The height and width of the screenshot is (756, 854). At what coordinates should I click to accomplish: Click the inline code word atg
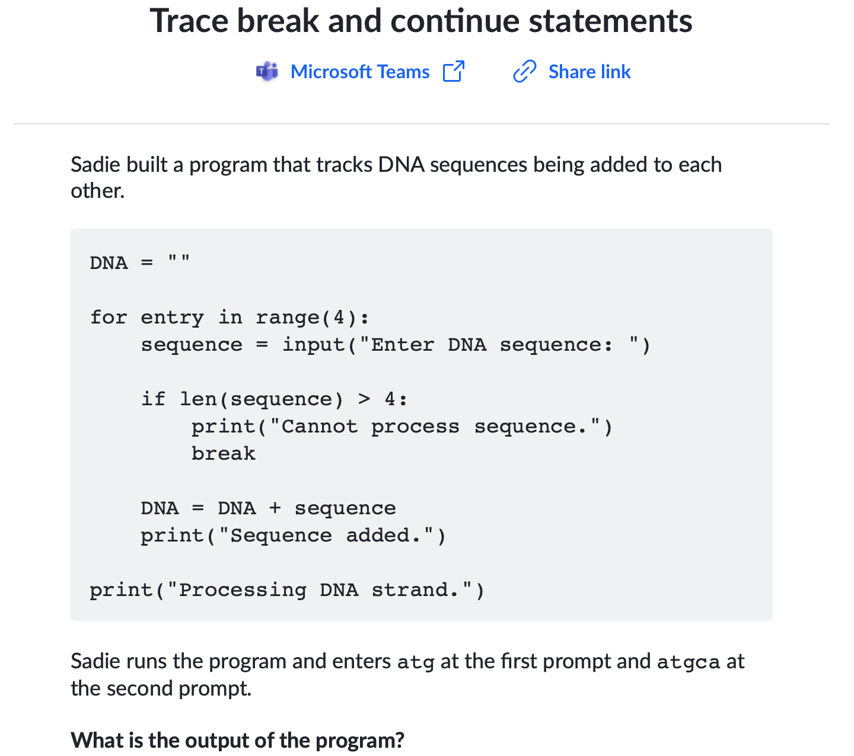tap(416, 662)
